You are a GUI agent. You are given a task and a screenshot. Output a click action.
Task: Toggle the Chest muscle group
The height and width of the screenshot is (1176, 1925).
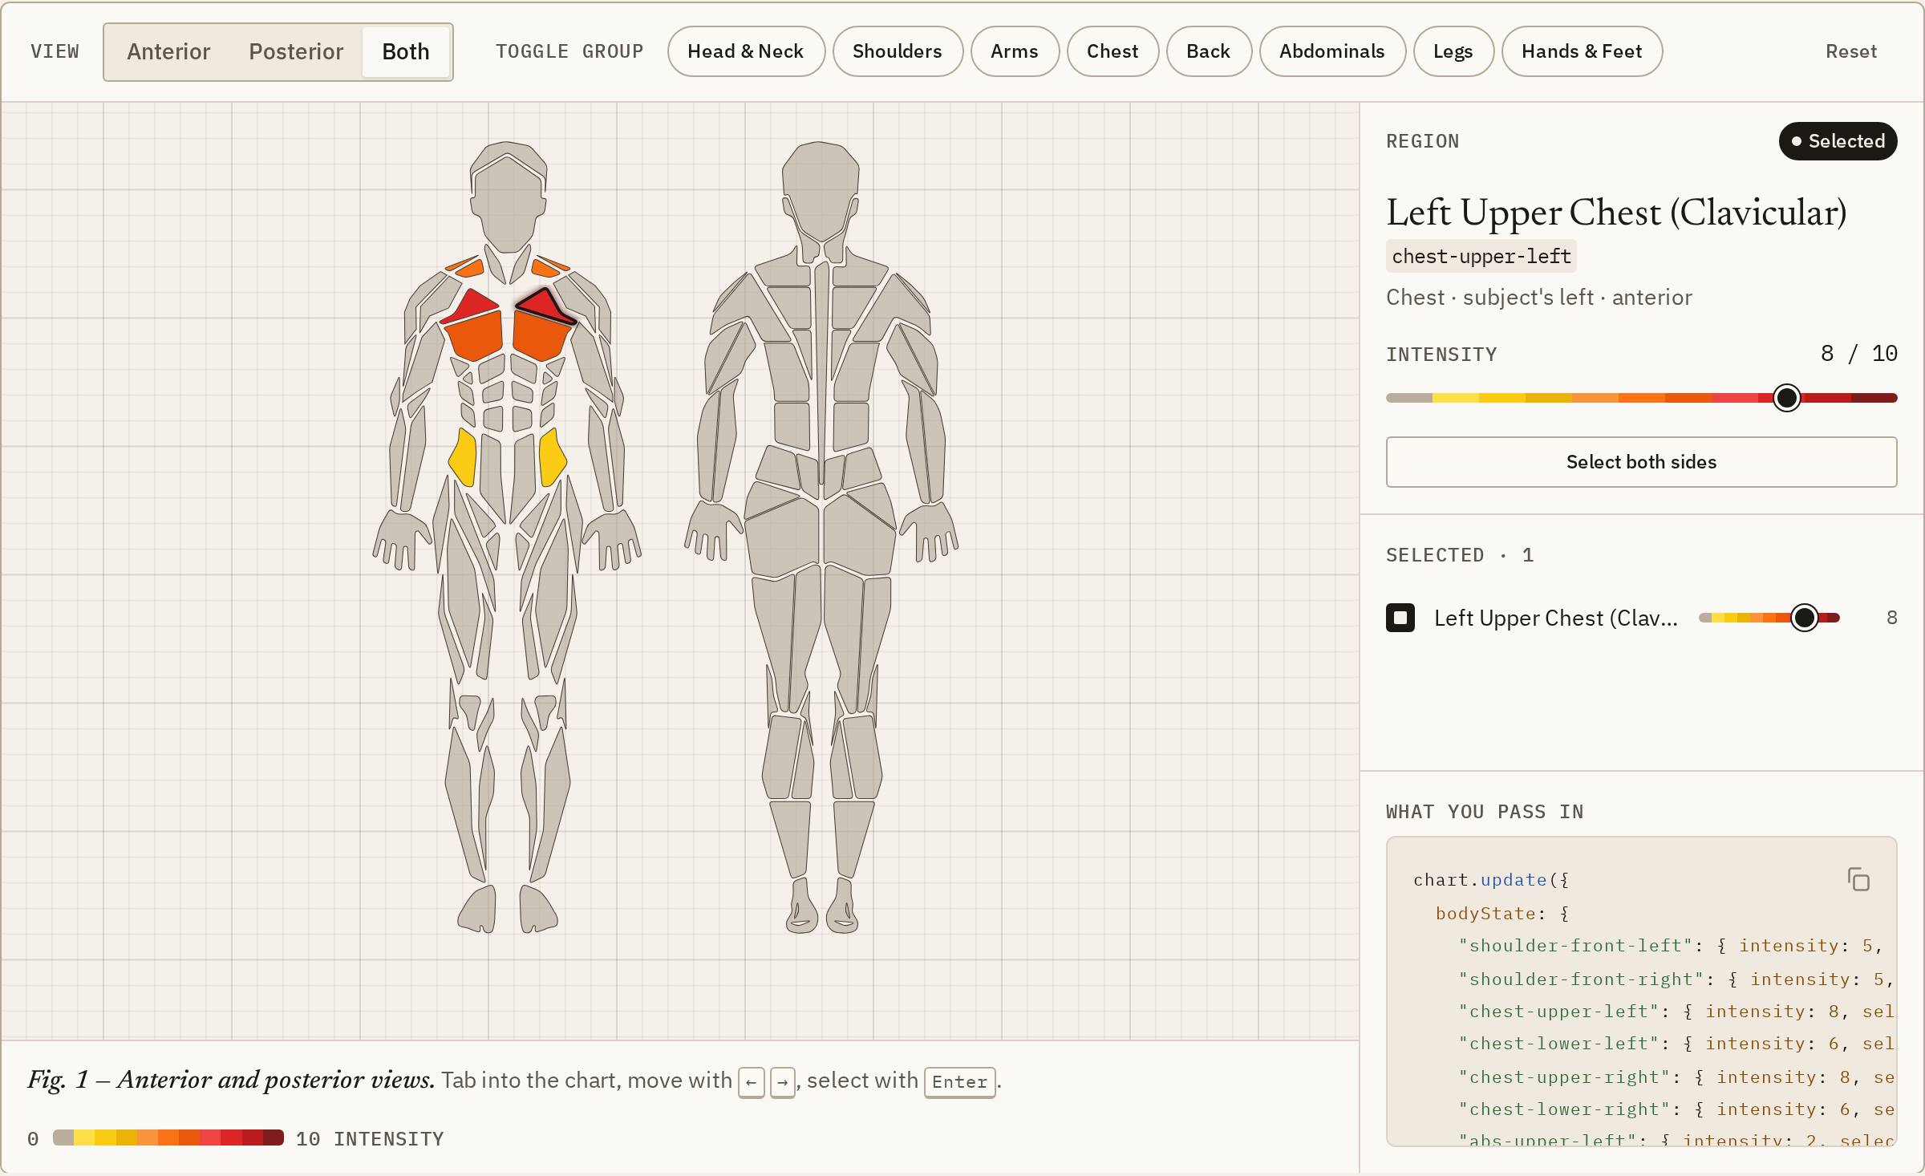[1112, 51]
